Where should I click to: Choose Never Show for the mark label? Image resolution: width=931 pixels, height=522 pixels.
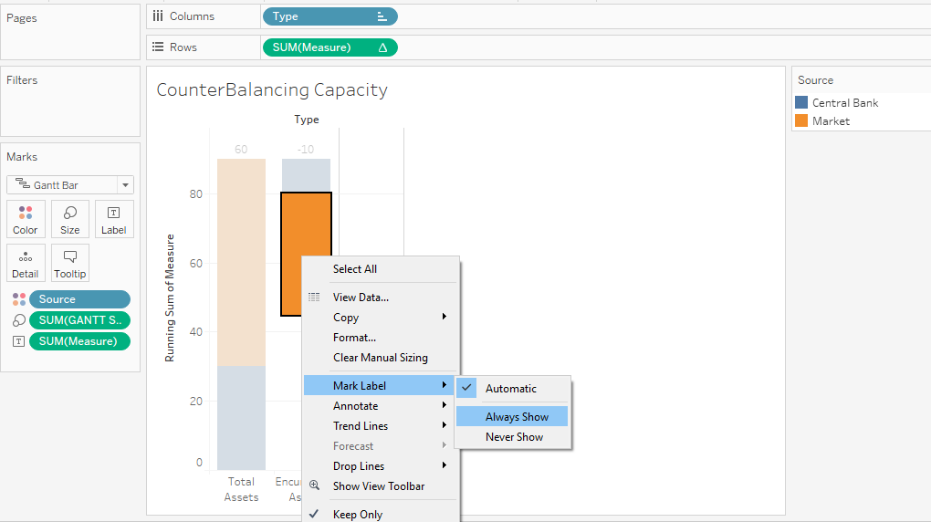point(514,437)
